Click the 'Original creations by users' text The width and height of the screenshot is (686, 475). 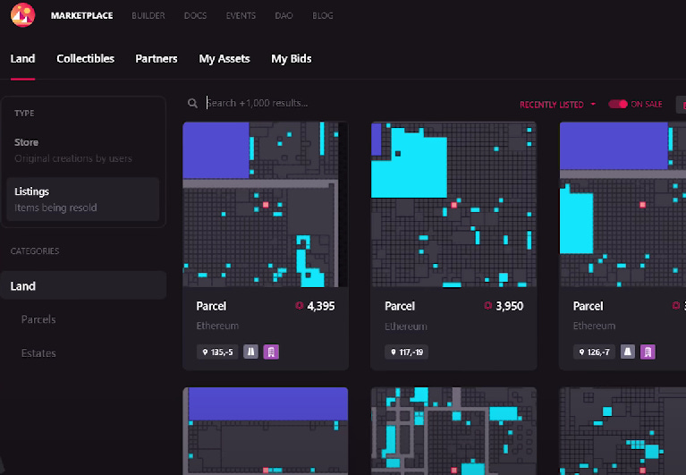pos(73,158)
